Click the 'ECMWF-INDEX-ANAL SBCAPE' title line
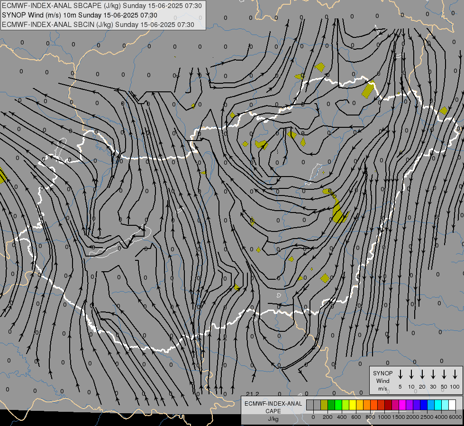 click(x=102, y=6)
